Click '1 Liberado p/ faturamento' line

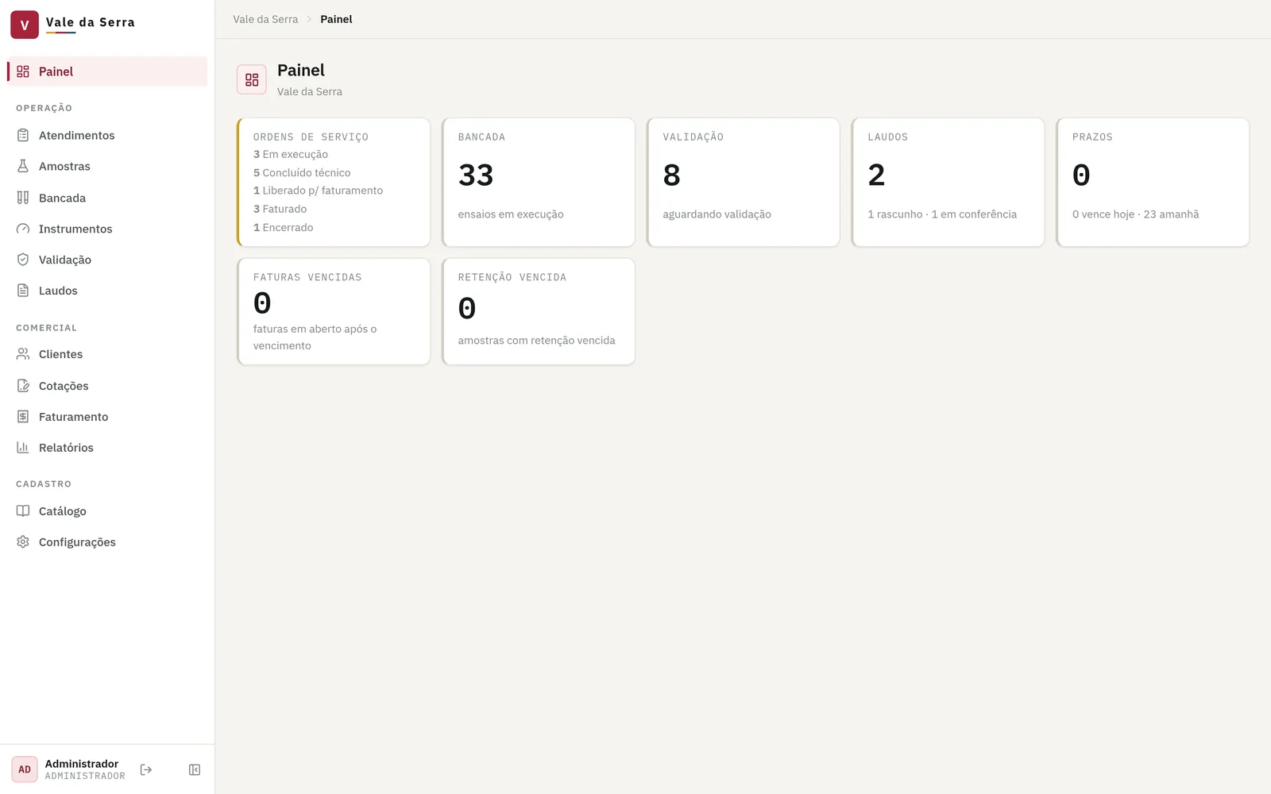(x=318, y=191)
